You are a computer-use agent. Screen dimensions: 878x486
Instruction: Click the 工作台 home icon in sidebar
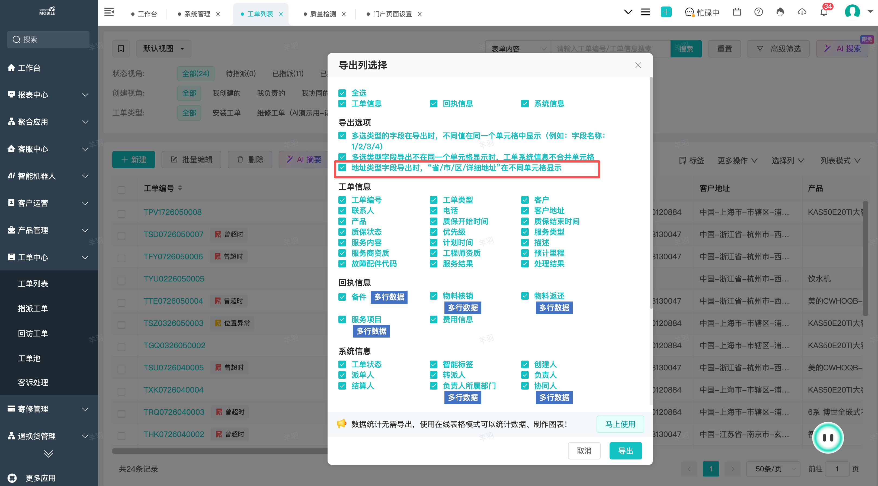pos(11,68)
